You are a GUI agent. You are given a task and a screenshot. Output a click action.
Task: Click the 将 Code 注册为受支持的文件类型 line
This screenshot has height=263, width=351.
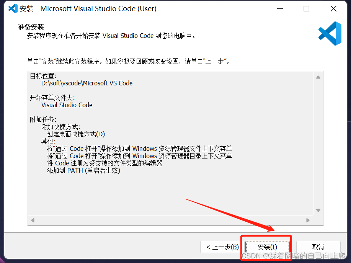[105, 163]
